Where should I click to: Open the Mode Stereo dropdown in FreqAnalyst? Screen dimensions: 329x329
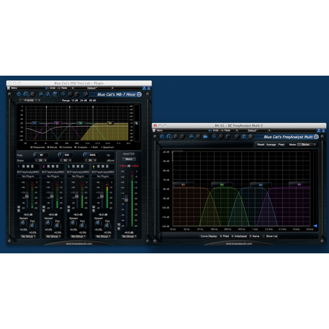(x=307, y=145)
